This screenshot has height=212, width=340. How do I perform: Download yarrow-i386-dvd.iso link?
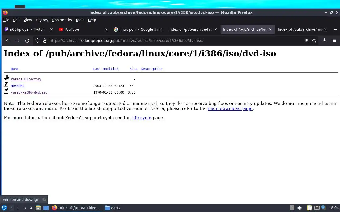click(29, 92)
